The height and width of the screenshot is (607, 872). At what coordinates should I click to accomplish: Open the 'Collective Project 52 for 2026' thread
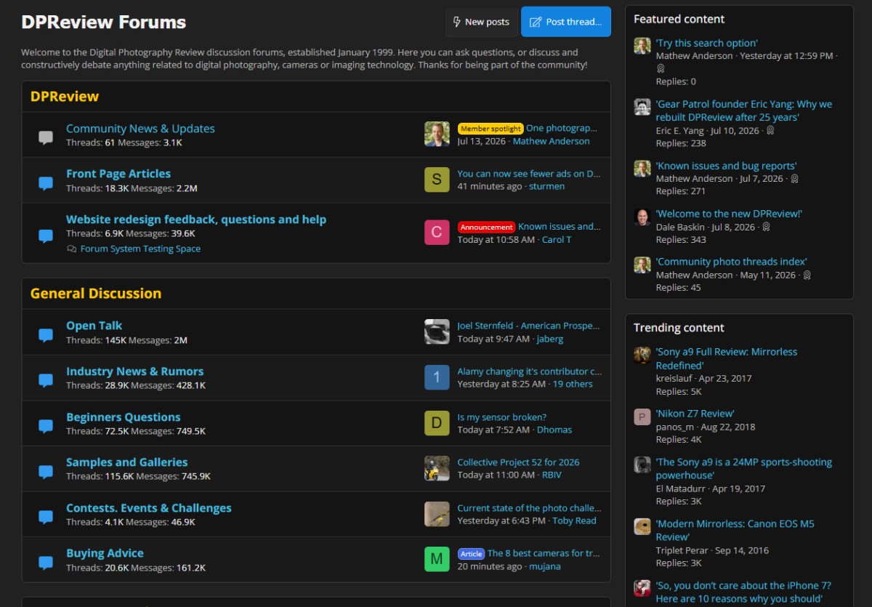(x=518, y=462)
